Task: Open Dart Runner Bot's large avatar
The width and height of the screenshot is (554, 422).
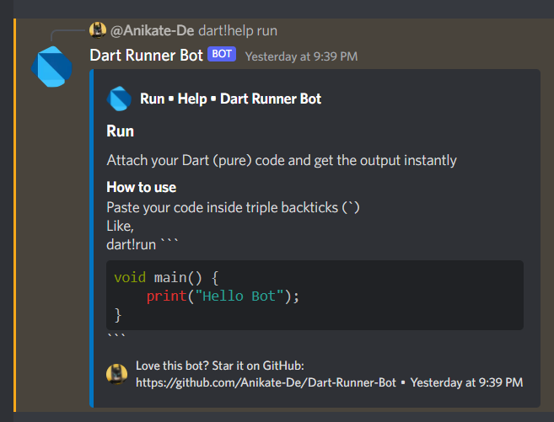Action: tap(51, 67)
